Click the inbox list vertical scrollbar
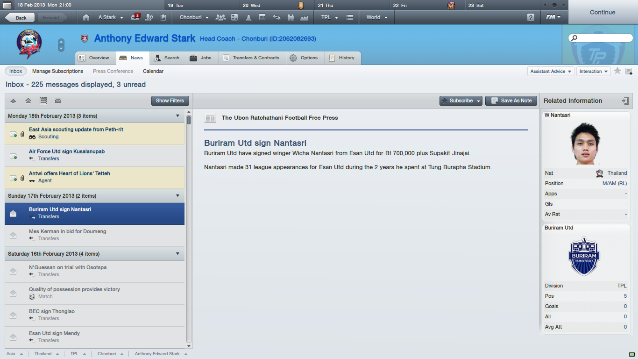Viewport: 638px width, 359px height. click(189, 229)
